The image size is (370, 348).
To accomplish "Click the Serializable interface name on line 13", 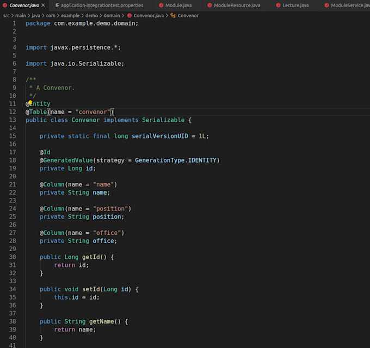I will (163, 120).
